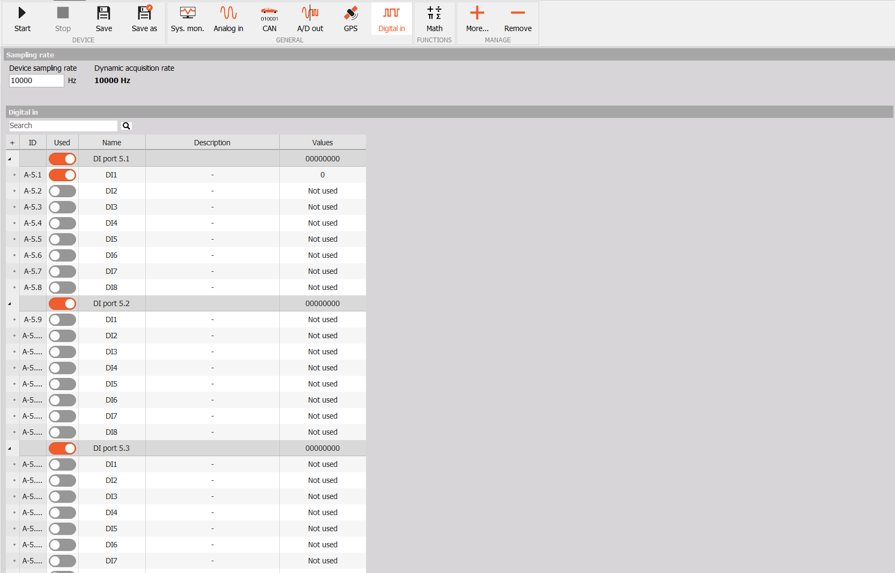Click description cell of A-5.6
Viewport: 895px width, 573px height.
point(212,255)
